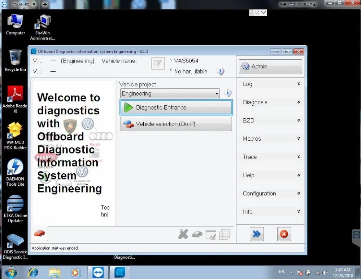
Task: Click the window checkmark icon in bottom toolbar
Action: (x=211, y=235)
